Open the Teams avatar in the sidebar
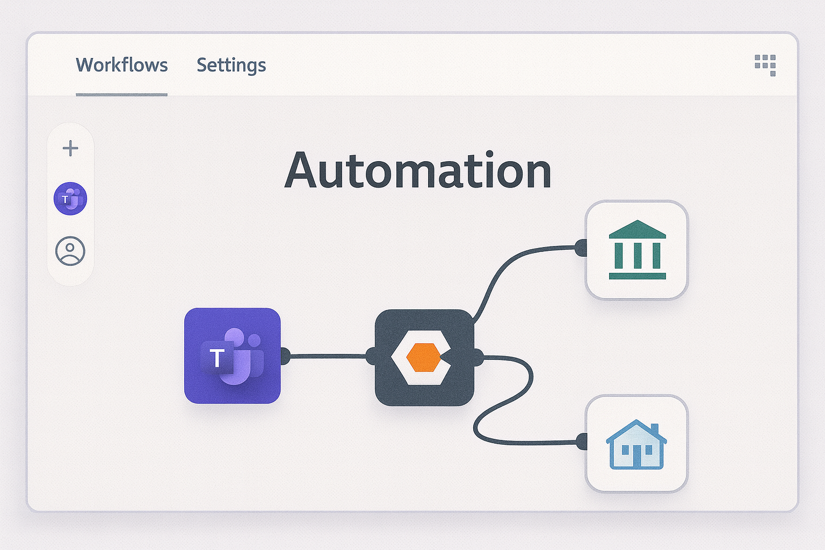Image resolution: width=825 pixels, height=550 pixels. (x=70, y=198)
